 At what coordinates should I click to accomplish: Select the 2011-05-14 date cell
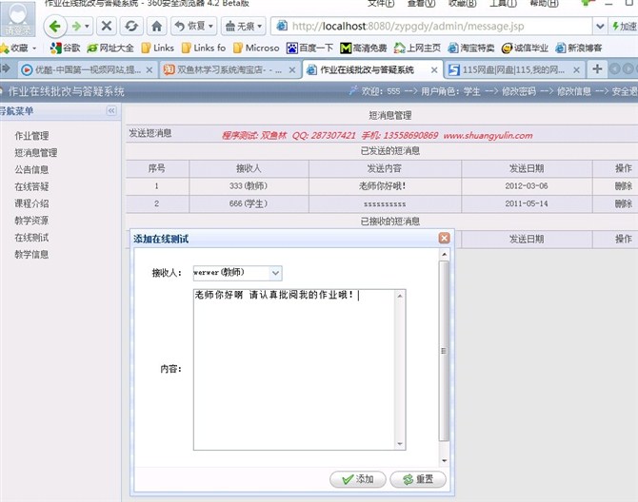[x=527, y=203]
